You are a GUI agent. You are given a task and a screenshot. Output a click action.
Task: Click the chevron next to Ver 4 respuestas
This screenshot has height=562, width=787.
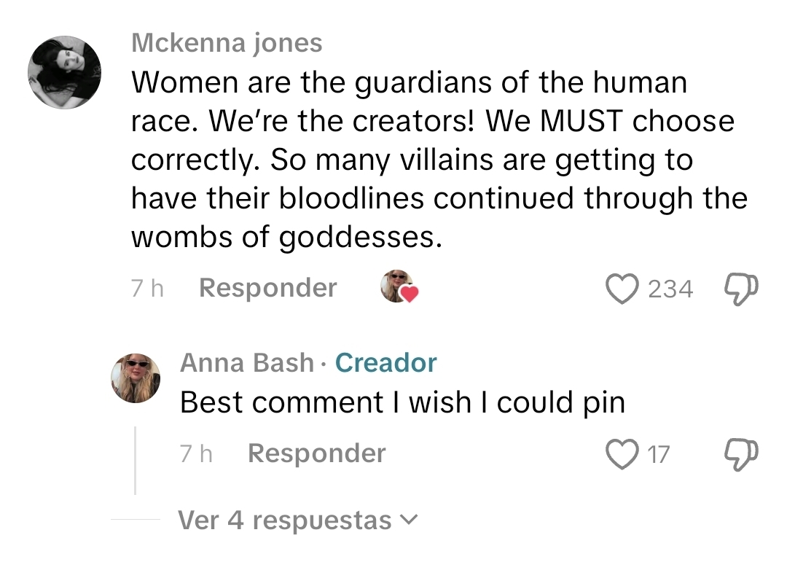[410, 520]
